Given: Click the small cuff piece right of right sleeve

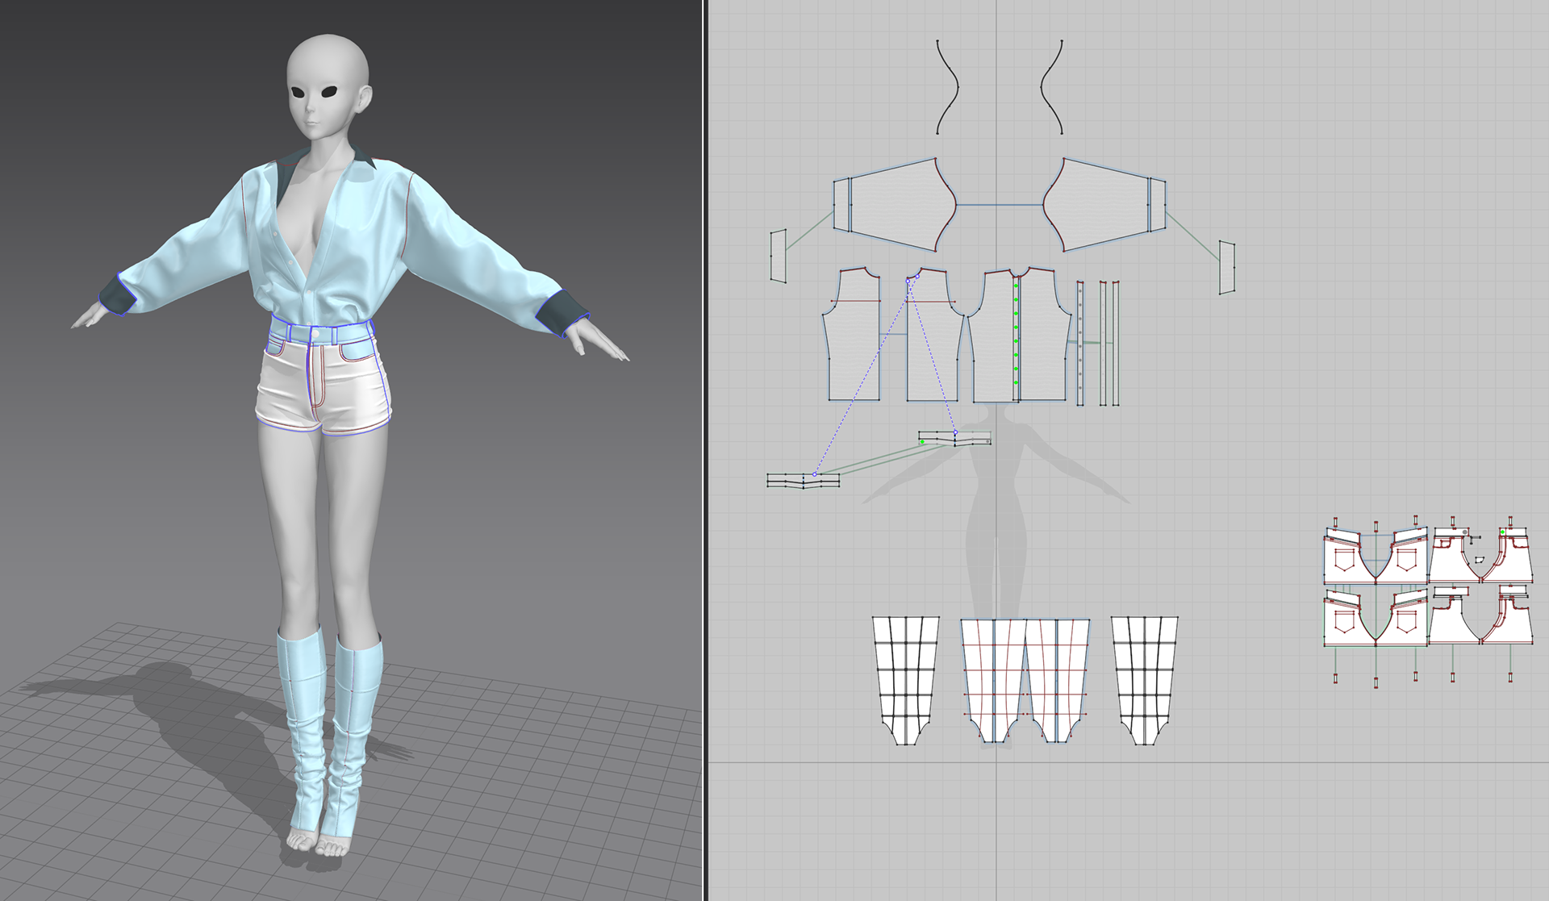Looking at the screenshot, I should pyautogui.click(x=1227, y=267).
